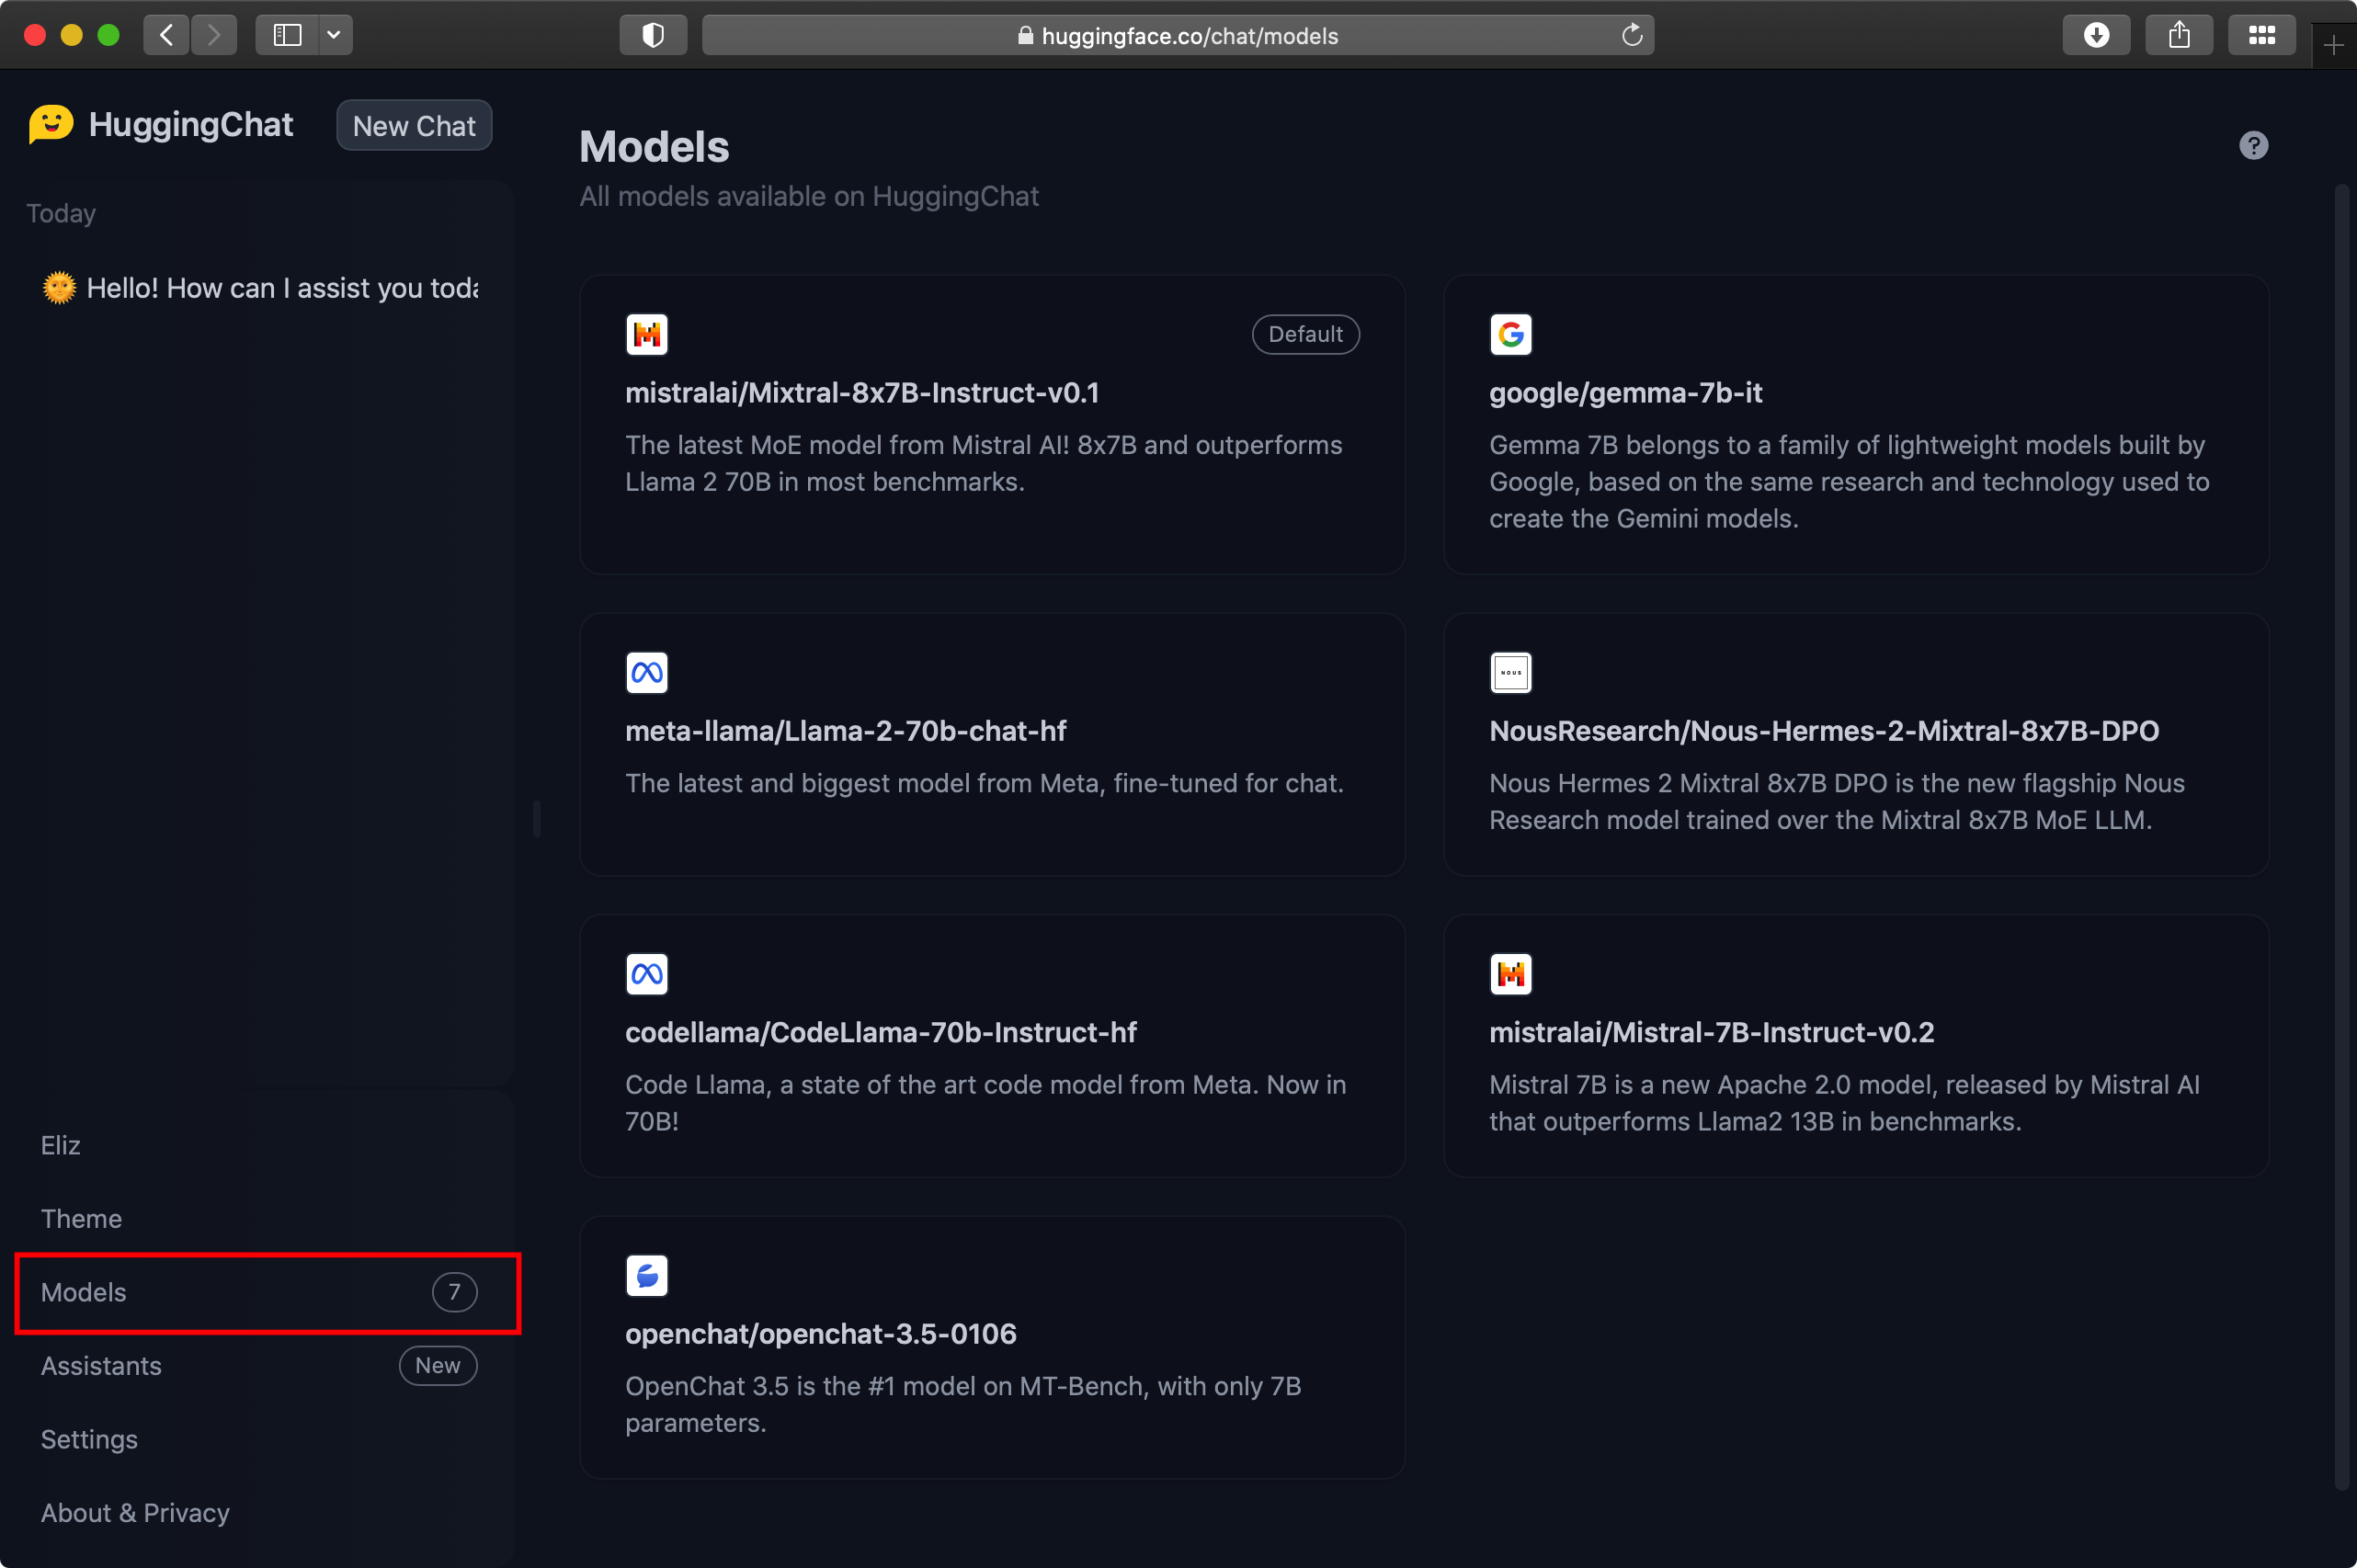Open Settings in the sidebar
2357x1568 pixels.
click(x=258, y=1439)
